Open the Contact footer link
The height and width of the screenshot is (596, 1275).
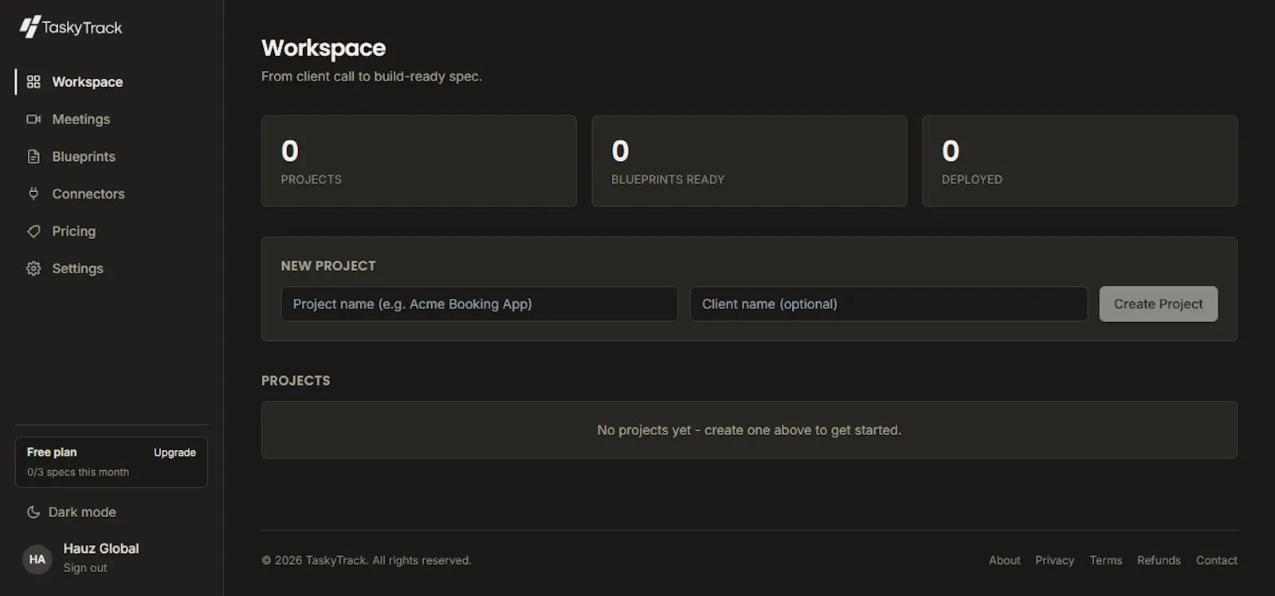1216,561
